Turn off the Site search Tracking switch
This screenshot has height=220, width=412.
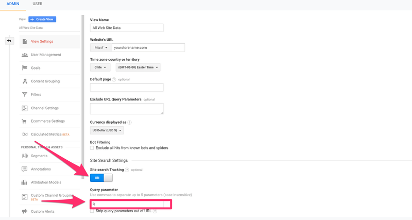pyautogui.click(x=101, y=178)
